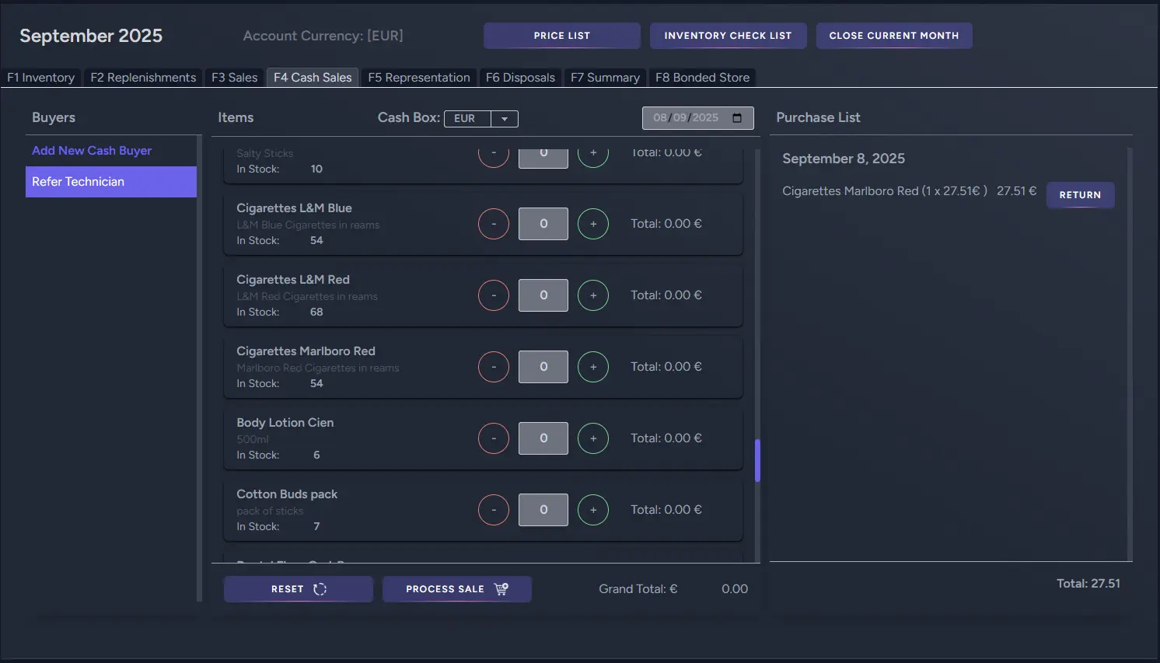This screenshot has height=663, width=1160.
Task: Select Refer Technician buyer
Action: (x=110, y=182)
